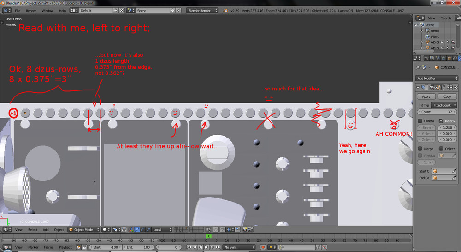
Task: Open the viewport shading dropdown
Action: pyautogui.click(x=106, y=230)
